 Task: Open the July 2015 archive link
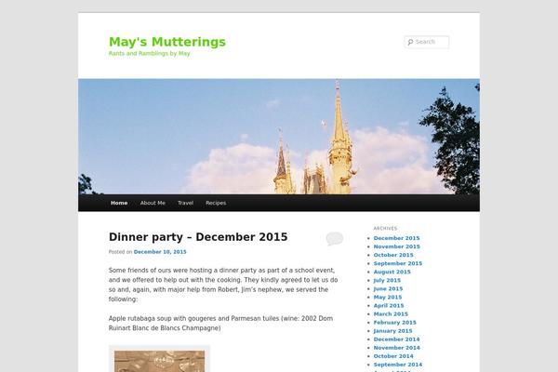pos(387,281)
